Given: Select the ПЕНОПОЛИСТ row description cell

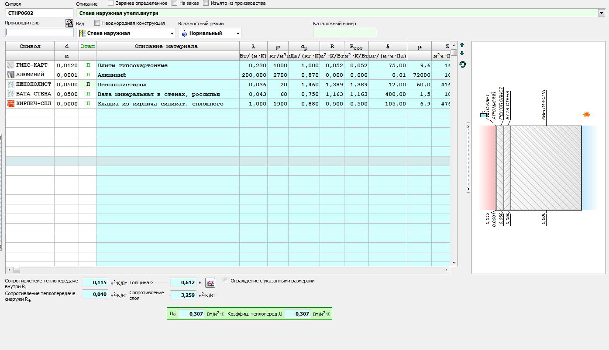Looking at the screenshot, I should [168, 85].
